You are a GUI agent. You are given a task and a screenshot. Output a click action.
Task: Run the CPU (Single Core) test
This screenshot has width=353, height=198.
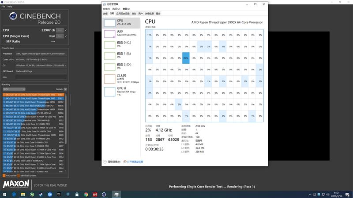pyautogui.click(x=60, y=36)
